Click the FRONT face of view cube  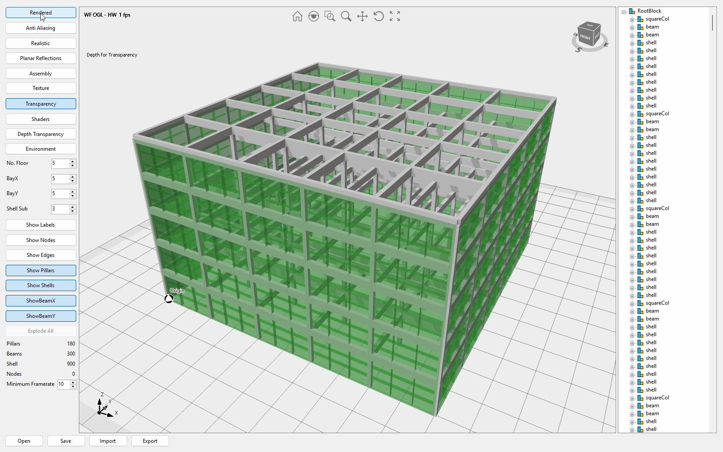585,37
